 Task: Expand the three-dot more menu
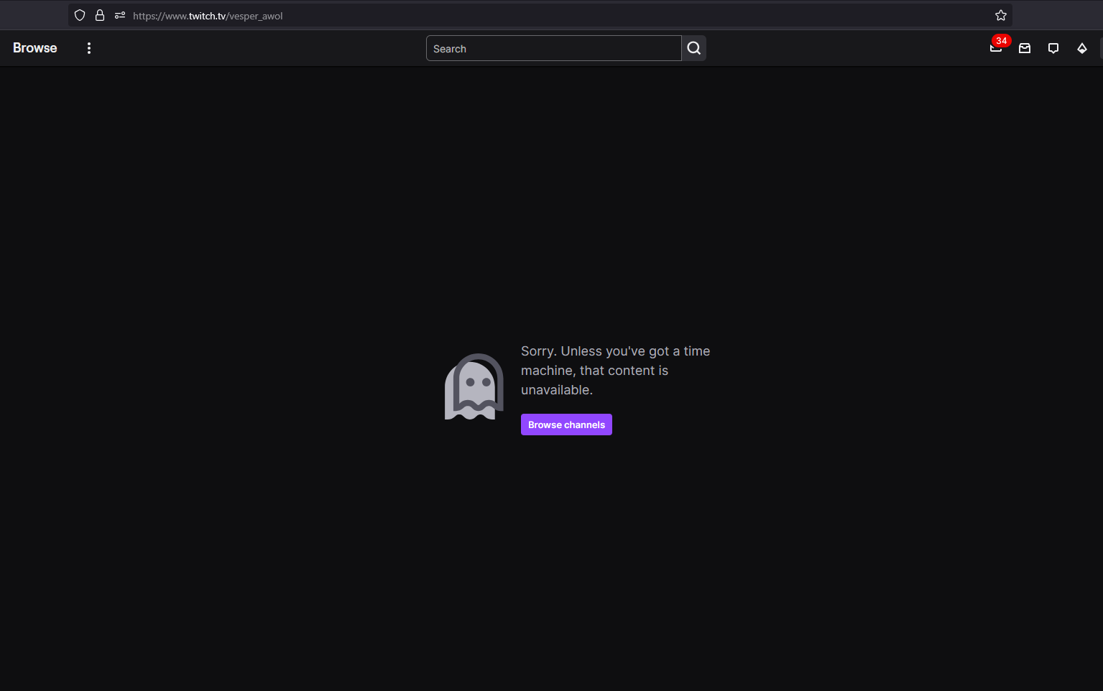(89, 48)
